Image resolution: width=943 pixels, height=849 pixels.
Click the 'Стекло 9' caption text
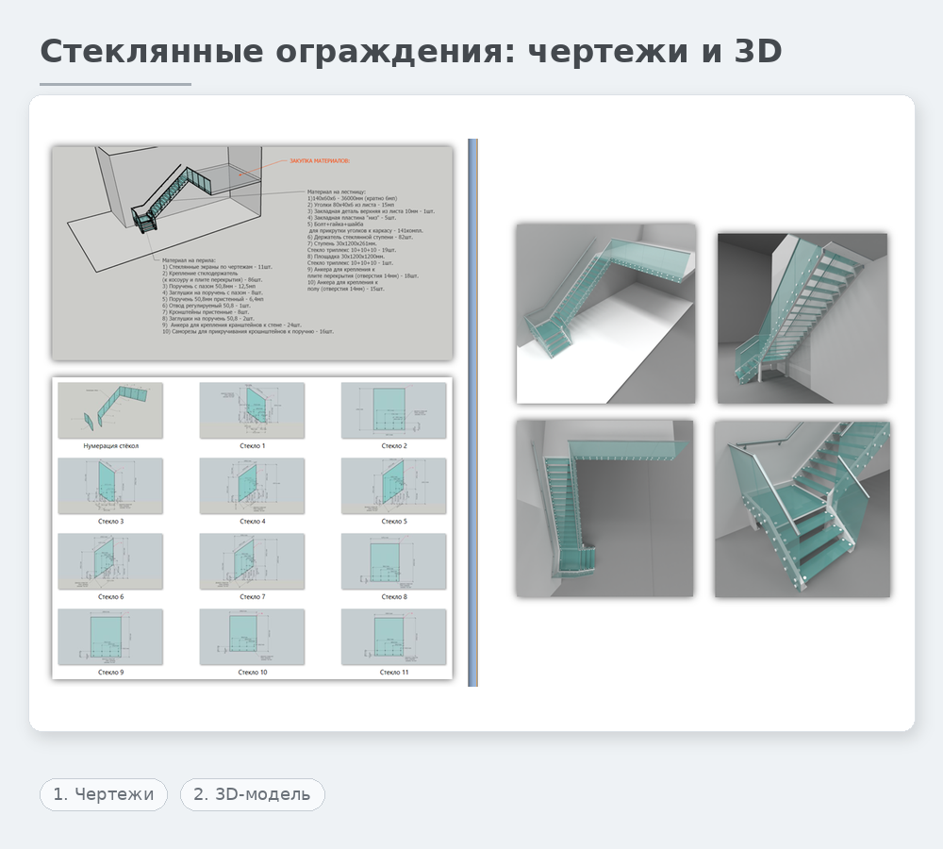[110, 672]
